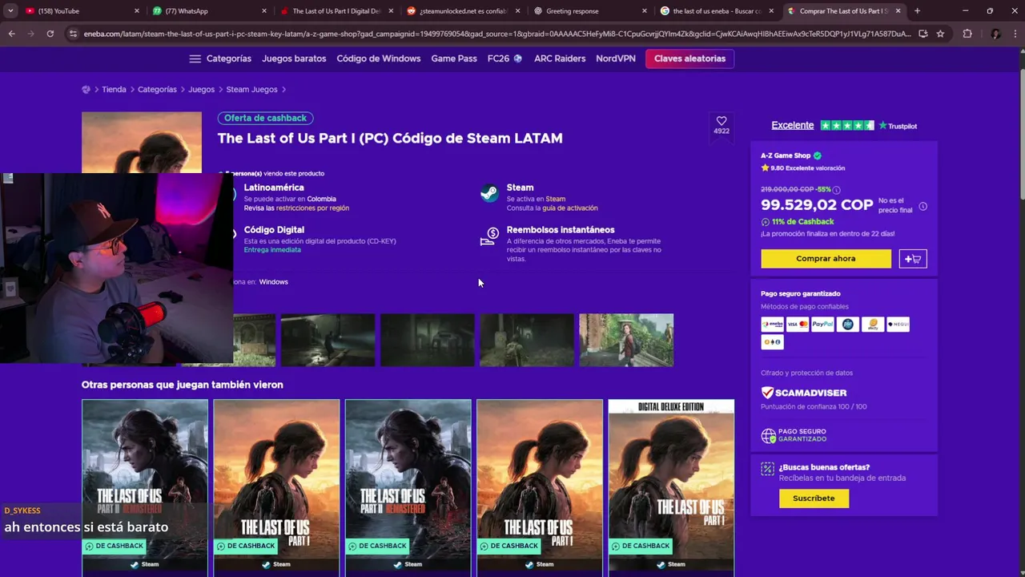The height and width of the screenshot is (577, 1025).
Task: Click the PayPal payment method icon
Action: pyautogui.click(x=822, y=325)
